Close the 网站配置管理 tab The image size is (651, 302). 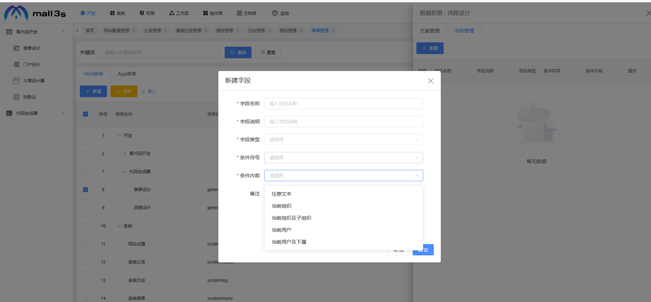click(x=134, y=31)
